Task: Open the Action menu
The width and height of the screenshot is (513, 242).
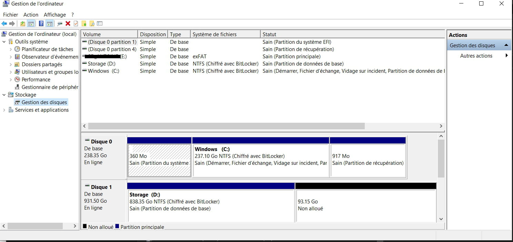Action: click(x=31, y=14)
